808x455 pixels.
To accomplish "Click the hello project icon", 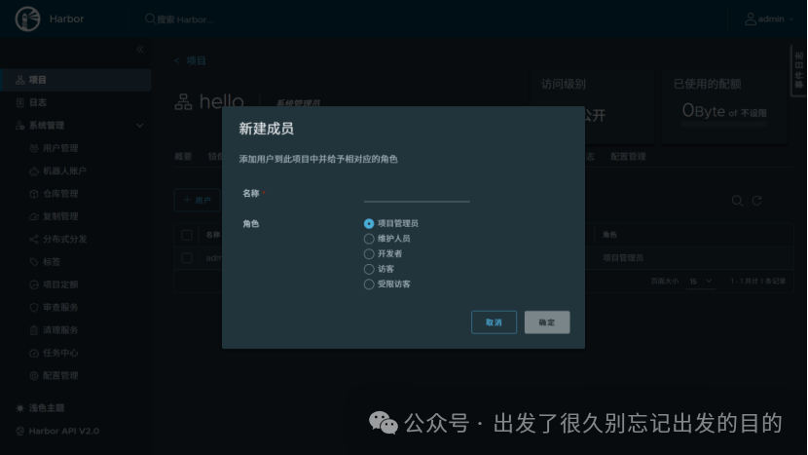I will click(x=183, y=101).
